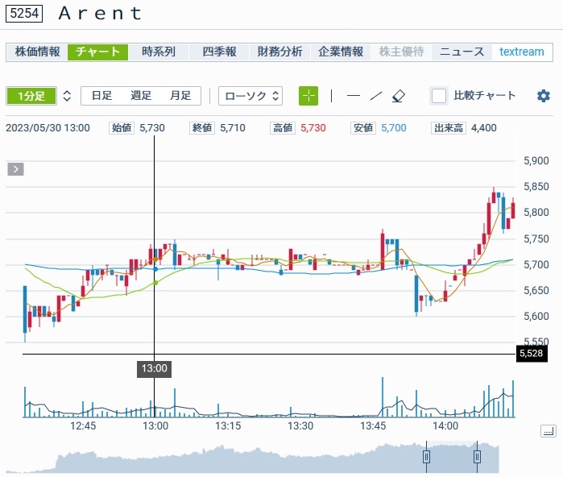
Task: Expand the chart side panel arrow
Action: 16,169
